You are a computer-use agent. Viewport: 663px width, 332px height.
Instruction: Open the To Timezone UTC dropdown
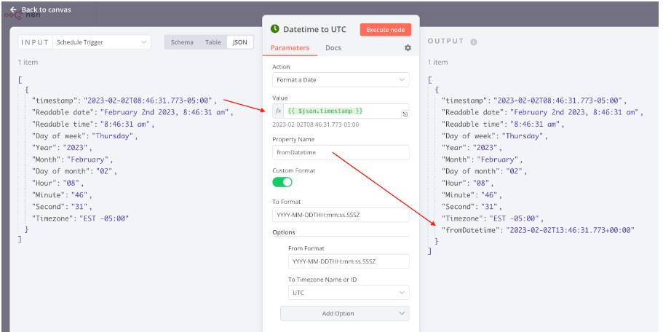pyautogui.click(x=348, y=292)
